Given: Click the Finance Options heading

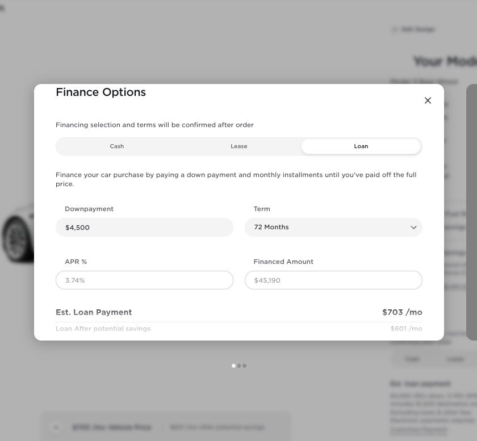Looking at the screenshot, I should coord(101,92).
